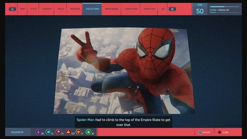This screenshot has height=139, width=247.
Task: Open the Map tab
Action: (x=22, y=9)
